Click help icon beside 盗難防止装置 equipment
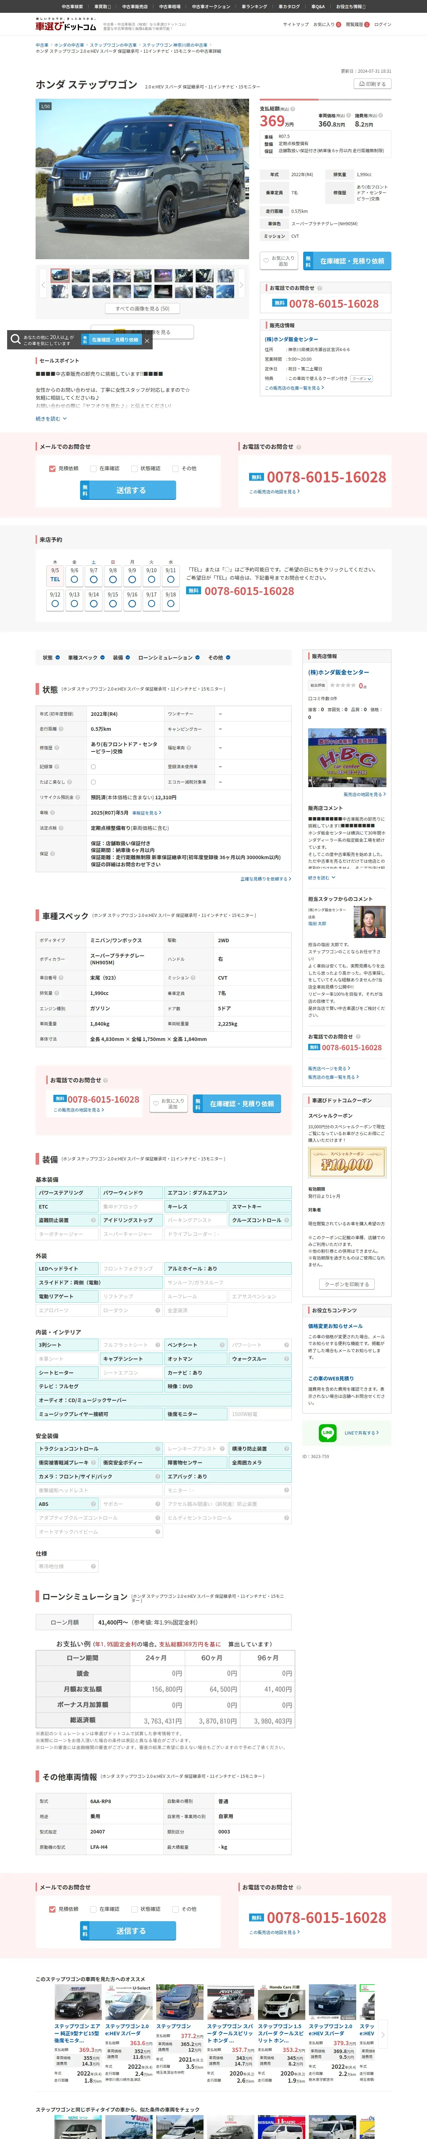Image resolution: width=427 pixels, height=2139 pixels. tap(94, 1221)
